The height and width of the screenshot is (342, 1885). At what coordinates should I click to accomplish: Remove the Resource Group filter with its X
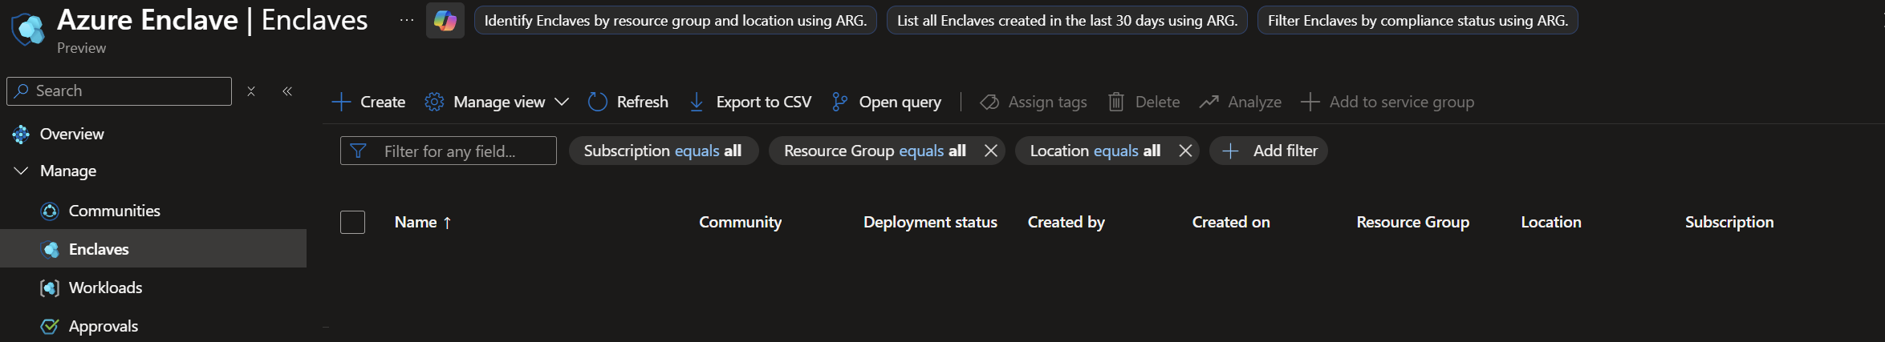[991, 151]
